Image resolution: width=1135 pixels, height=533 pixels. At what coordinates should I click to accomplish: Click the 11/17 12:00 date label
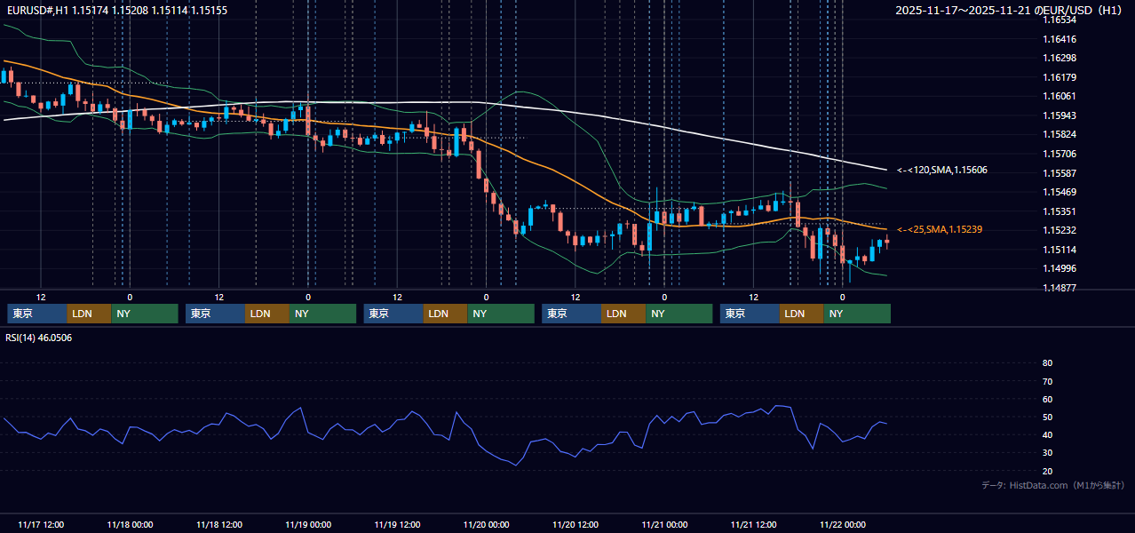coord(41,525)
